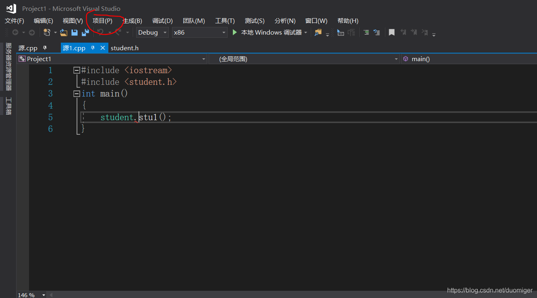
Task: Collapse the #include block on line 1
Action: 77,70
